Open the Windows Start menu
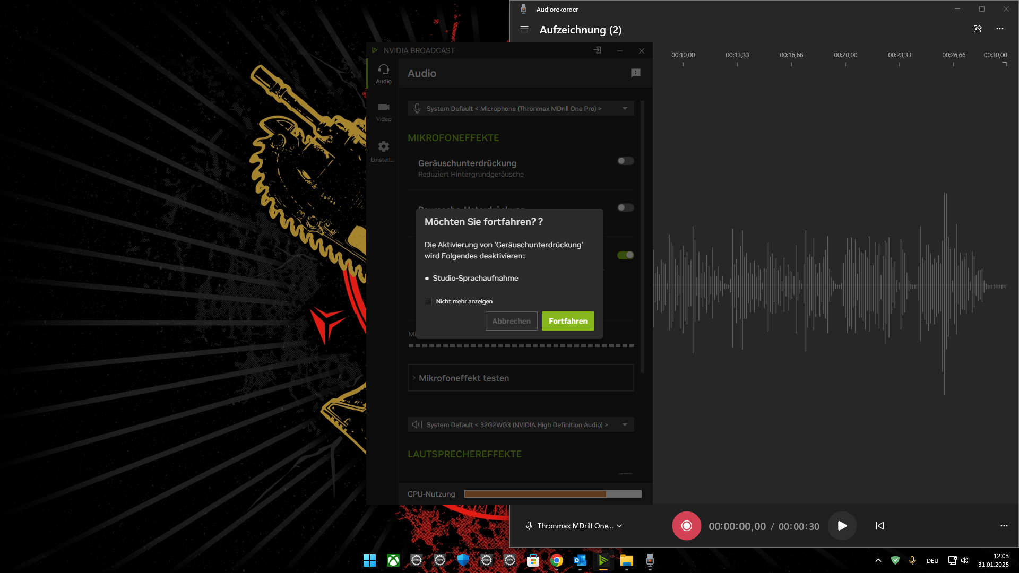The image size is (1019, 573). tap(369, 560)
